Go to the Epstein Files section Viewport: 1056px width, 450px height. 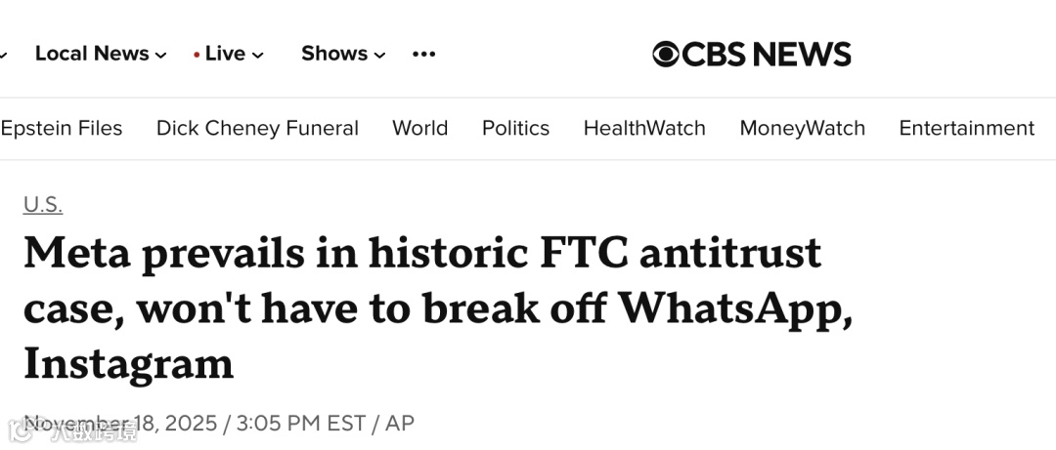tap(62, 128)
